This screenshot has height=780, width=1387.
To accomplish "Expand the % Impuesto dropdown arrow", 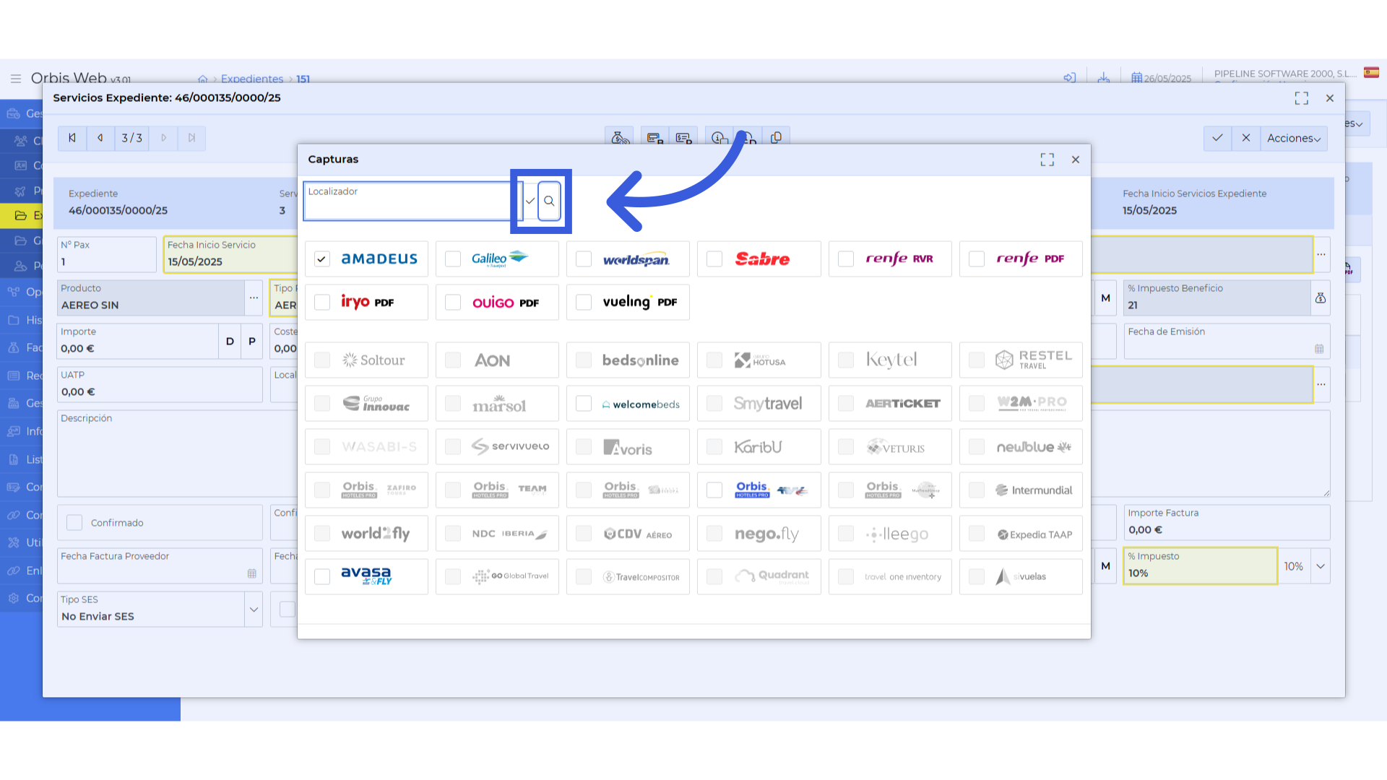I will click(x=1321, y=566).
